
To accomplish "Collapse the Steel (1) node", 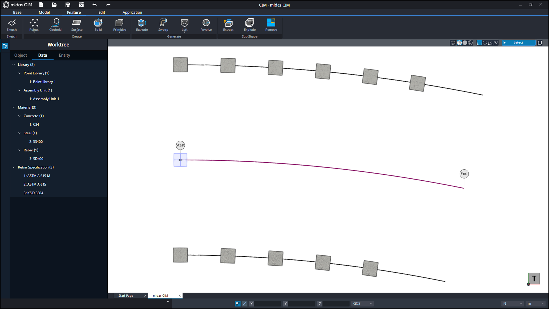I will click(19, 133).
